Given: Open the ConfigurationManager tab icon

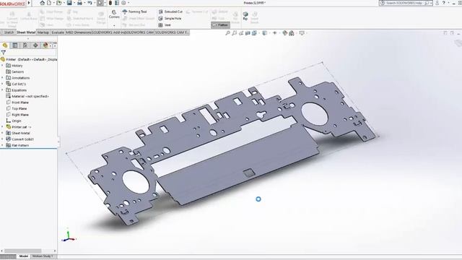Looking at the screenshot, I should [x=25, y=45].
